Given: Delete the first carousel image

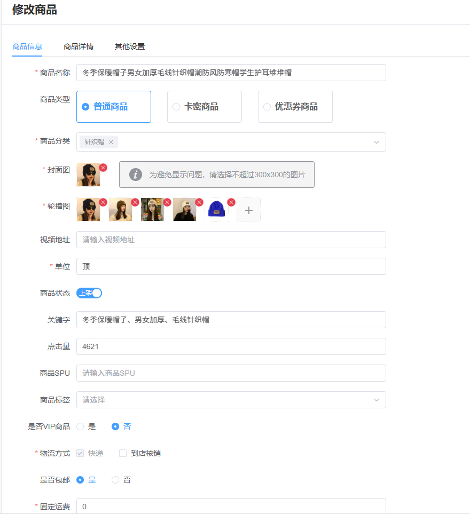Looking at the screenshot, I should [103, 202].
